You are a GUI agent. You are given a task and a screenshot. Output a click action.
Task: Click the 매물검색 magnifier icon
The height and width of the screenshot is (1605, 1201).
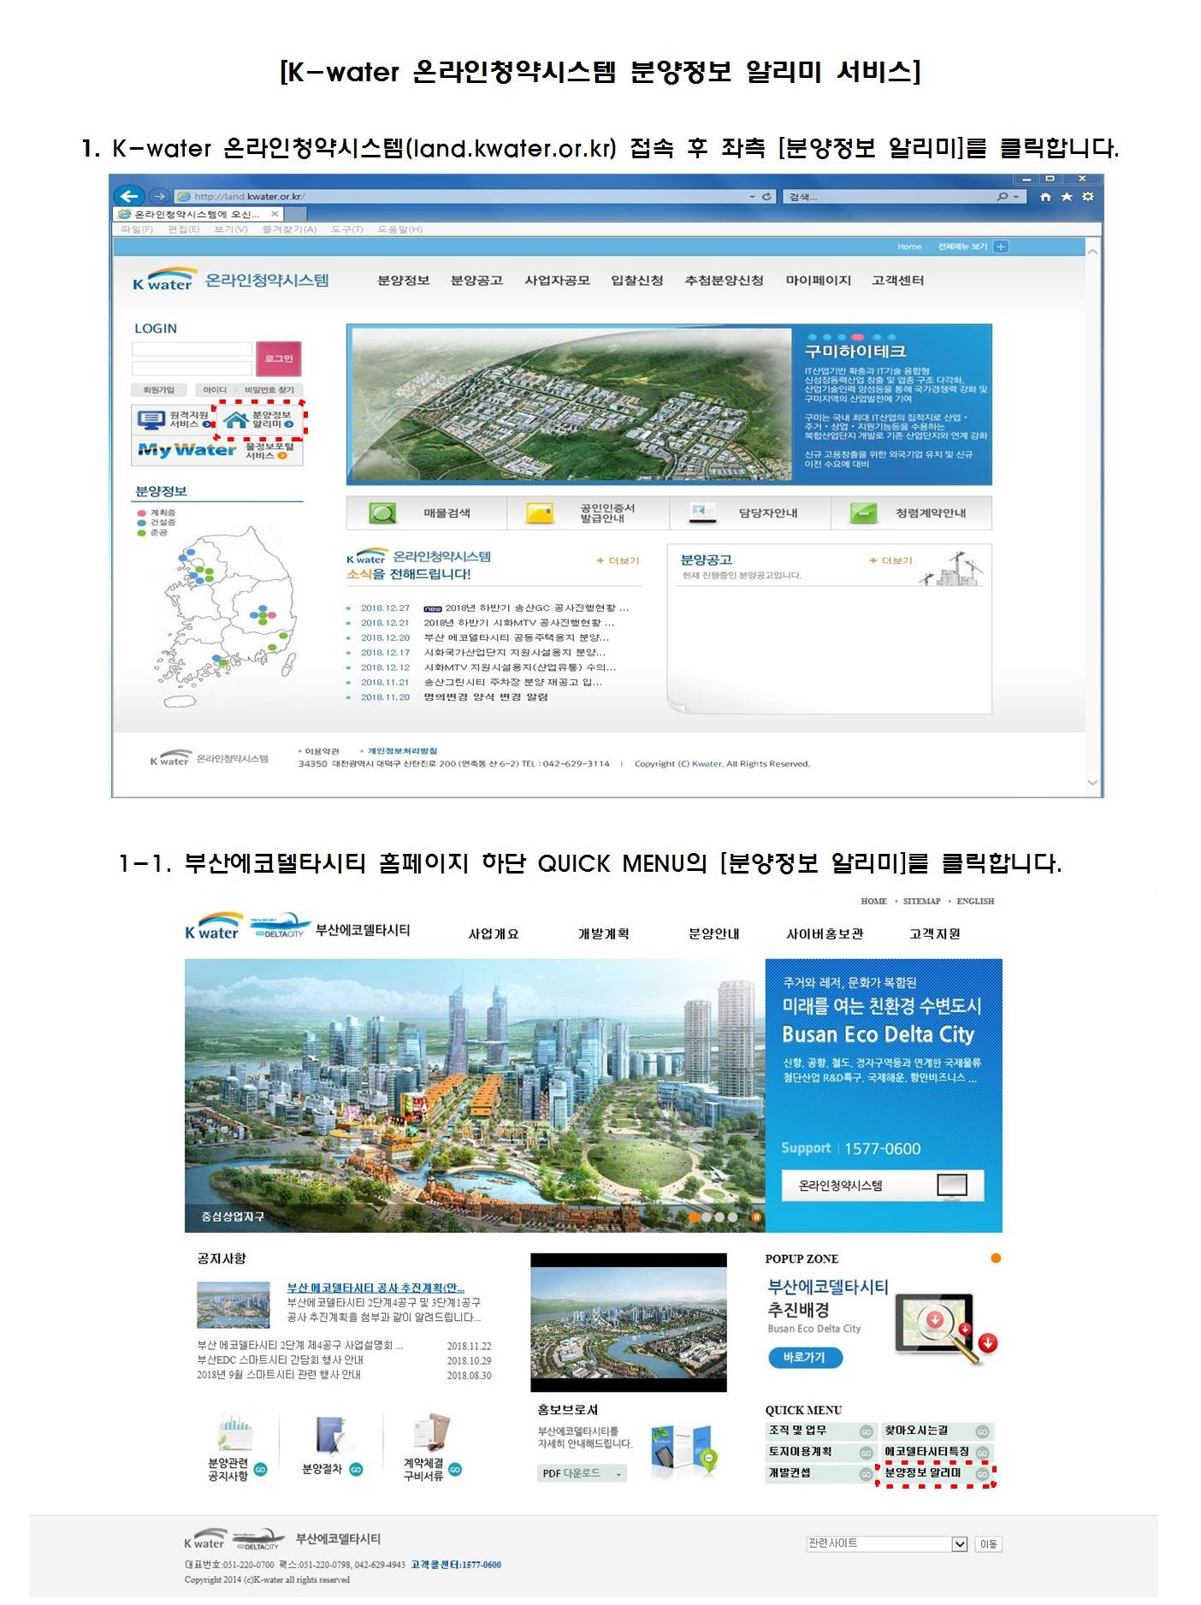tap(382, 512)
